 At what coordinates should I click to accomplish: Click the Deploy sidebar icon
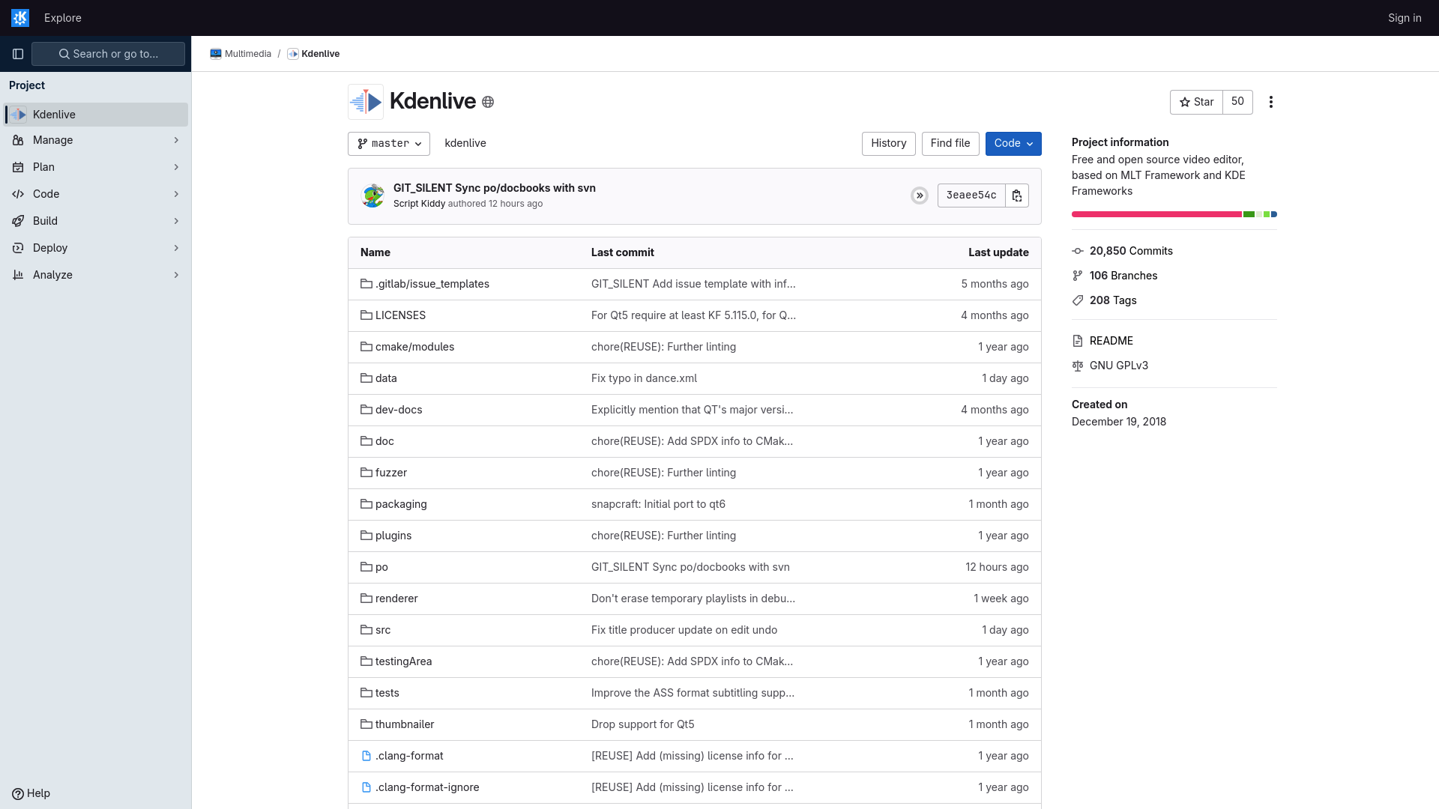pyautogui.click(x=18, y=248)
